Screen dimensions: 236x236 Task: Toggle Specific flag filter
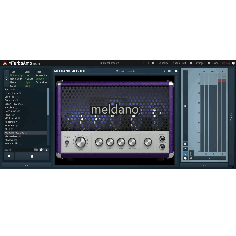40,79
